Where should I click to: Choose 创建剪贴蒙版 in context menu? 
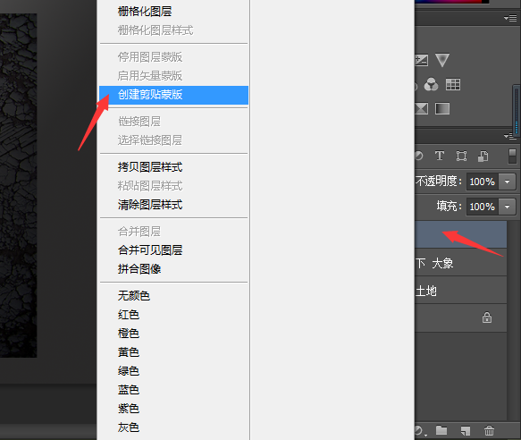point(174,95)
